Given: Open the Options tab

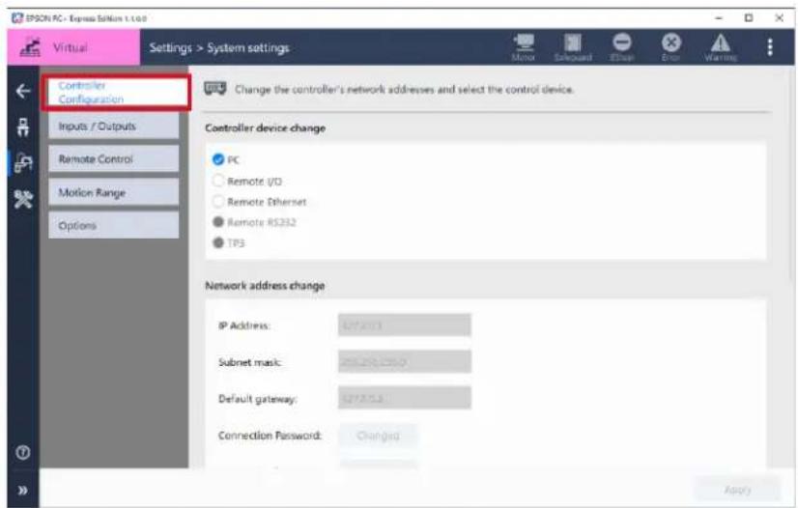Looking at the screenshot, I should (113, 225).
